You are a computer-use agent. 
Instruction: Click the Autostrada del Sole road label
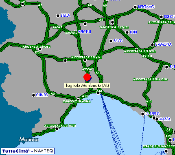(140, 51)
